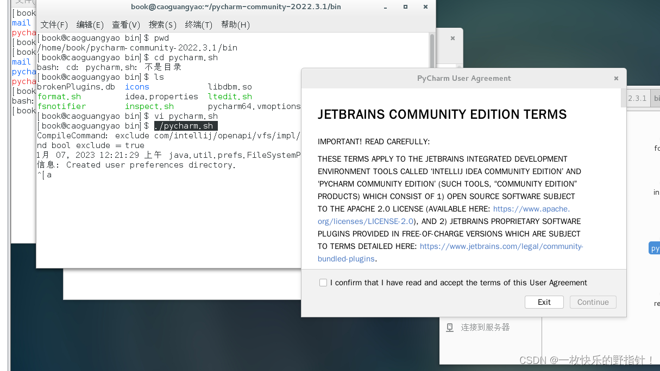Click 'ltedit.sh' in terminal listing
The image size is (660, 371).
tap(230, 97)
